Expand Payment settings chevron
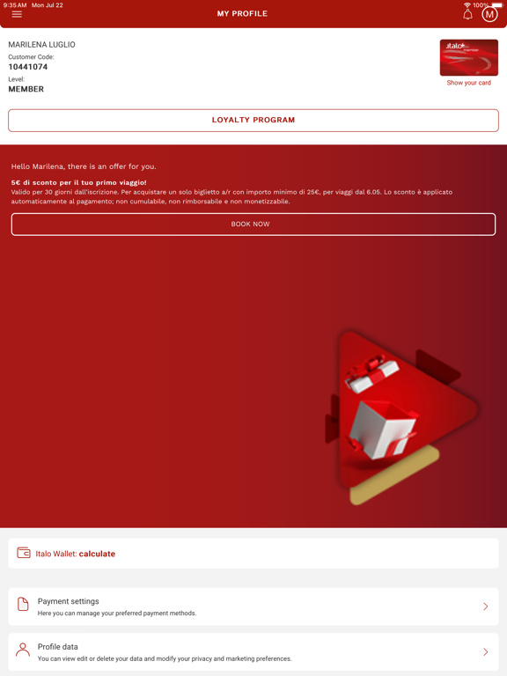The height and width of the screenshot is (676, 507). pos(486,606)
